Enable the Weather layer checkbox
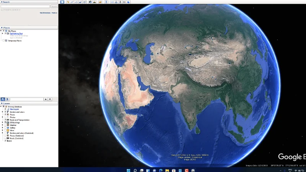This screenshot has width=306, height=172. click(5, 125)
